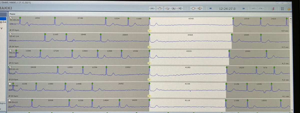Click the fit-width arrows toolbar icon
This screenshot has height=113, width=300.
click(151, 8)
